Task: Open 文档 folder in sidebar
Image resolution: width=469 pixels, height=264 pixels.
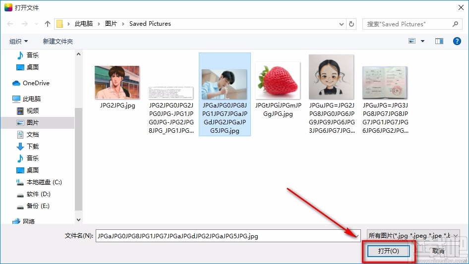Action: coord(28,135)
